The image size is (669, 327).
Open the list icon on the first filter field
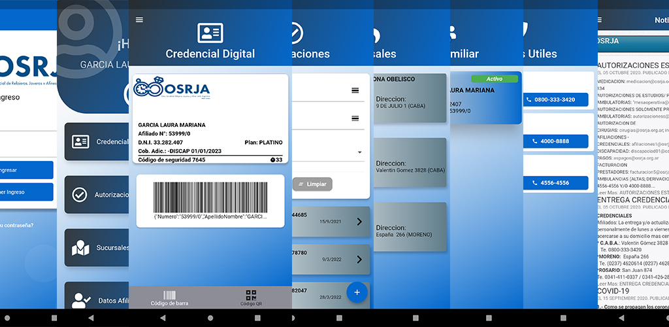(x=355, y=90)
